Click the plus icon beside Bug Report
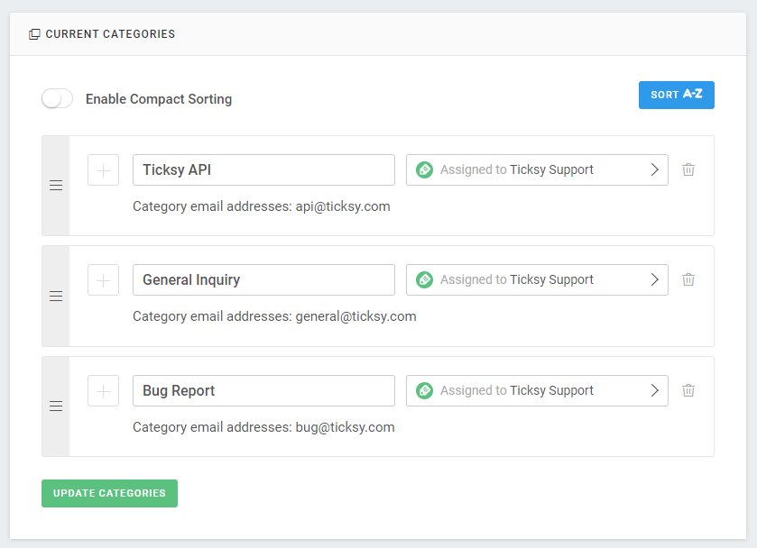The width and height of the screenshot is (757, 548). point(104,391)
